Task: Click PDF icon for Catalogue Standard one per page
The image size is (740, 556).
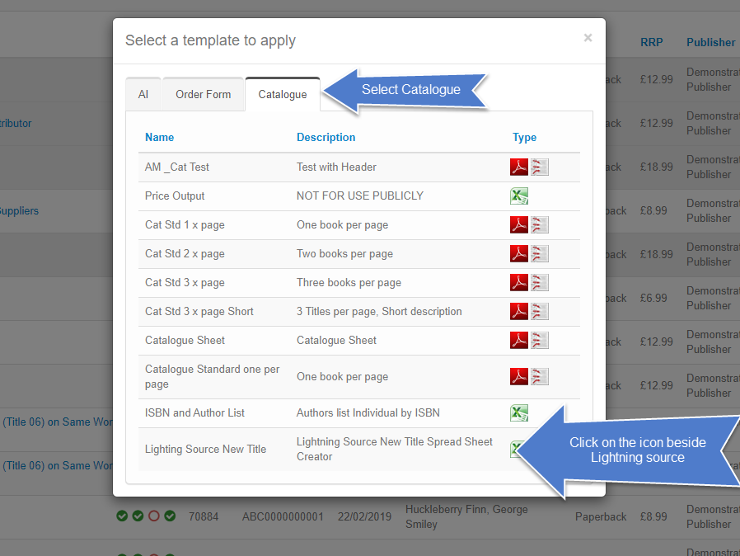Action: tap(518, 377)
